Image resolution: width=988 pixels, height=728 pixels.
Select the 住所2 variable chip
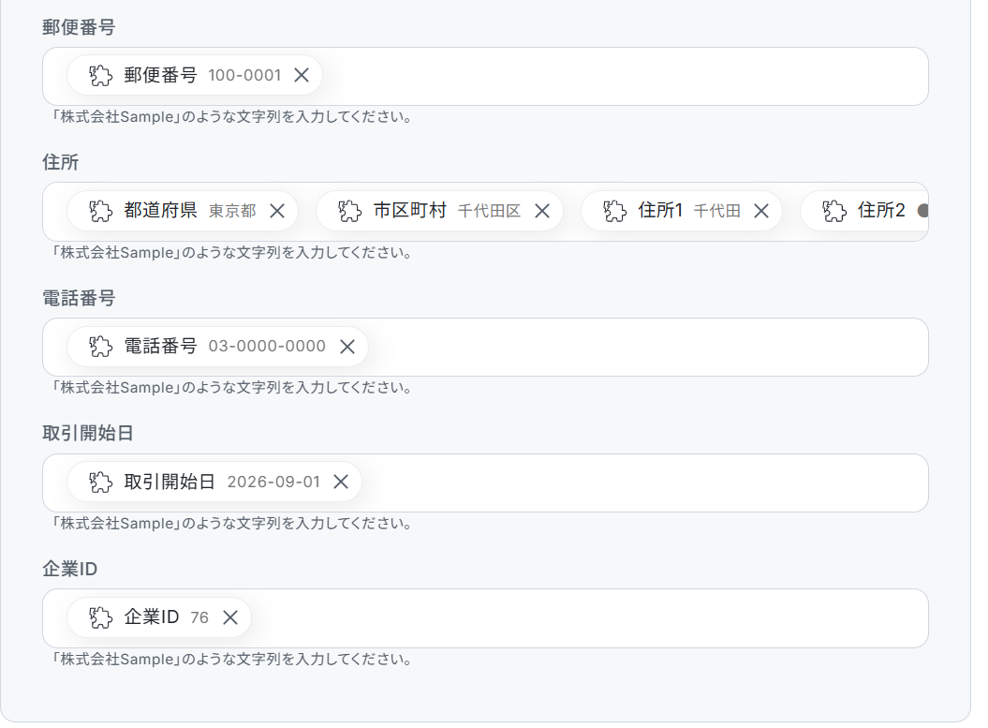tap(864, 211)
